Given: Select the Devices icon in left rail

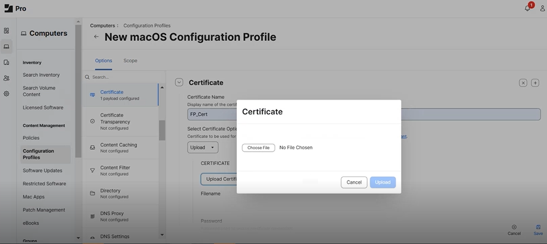Looking at the screenshot, I should [x=7, y=62].
